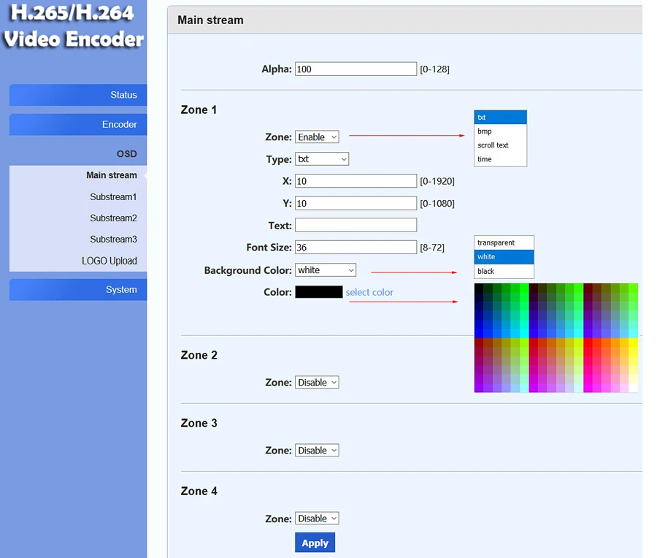Choose bmp in the type list
The image size is (657, 558).
point(500,131)
